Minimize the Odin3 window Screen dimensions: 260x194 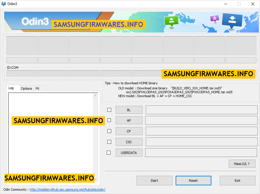pyautogui.click(x=226, y=4)
